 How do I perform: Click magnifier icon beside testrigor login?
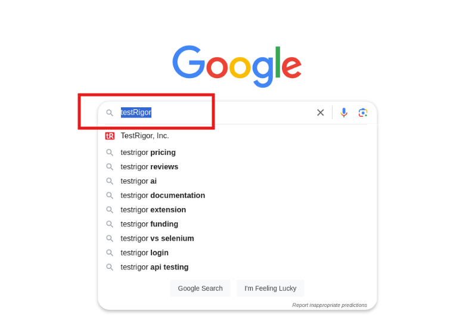click(110, 253)
